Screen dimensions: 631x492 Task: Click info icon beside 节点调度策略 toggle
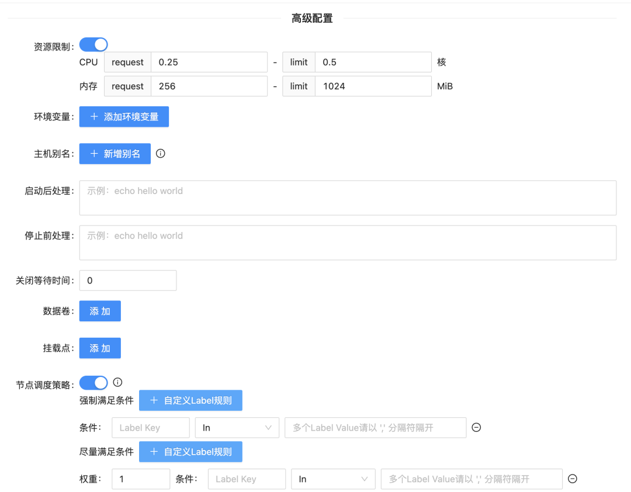pyautogui.click(x=117, y=382)
